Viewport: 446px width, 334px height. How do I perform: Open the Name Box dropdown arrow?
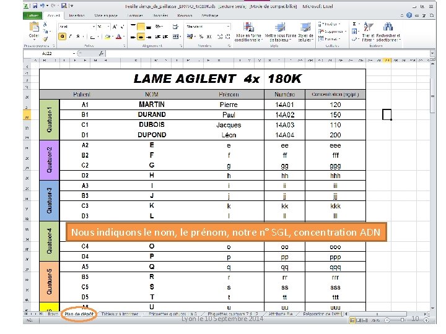pos(74,53)
